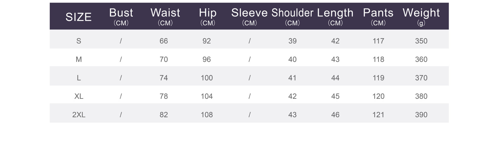Select the Pants (CM) column header
This screenshot has width=498, height=142.
pyautogui.click(x=378, y=17)
